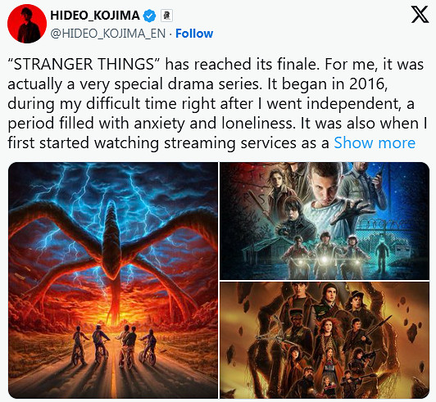The height and width of the screenshot is (402, 436).
Task: Expand the tweet with Show more
Action: (x=375, y=143)
